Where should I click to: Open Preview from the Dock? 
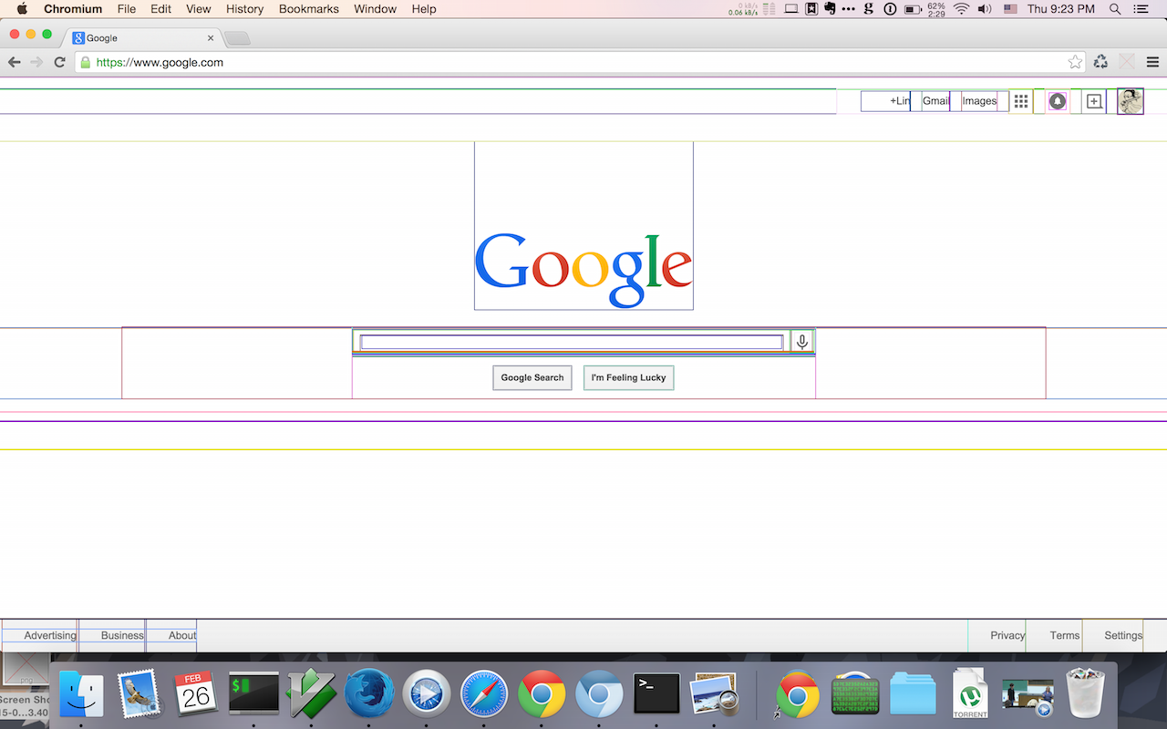[716, 694]
